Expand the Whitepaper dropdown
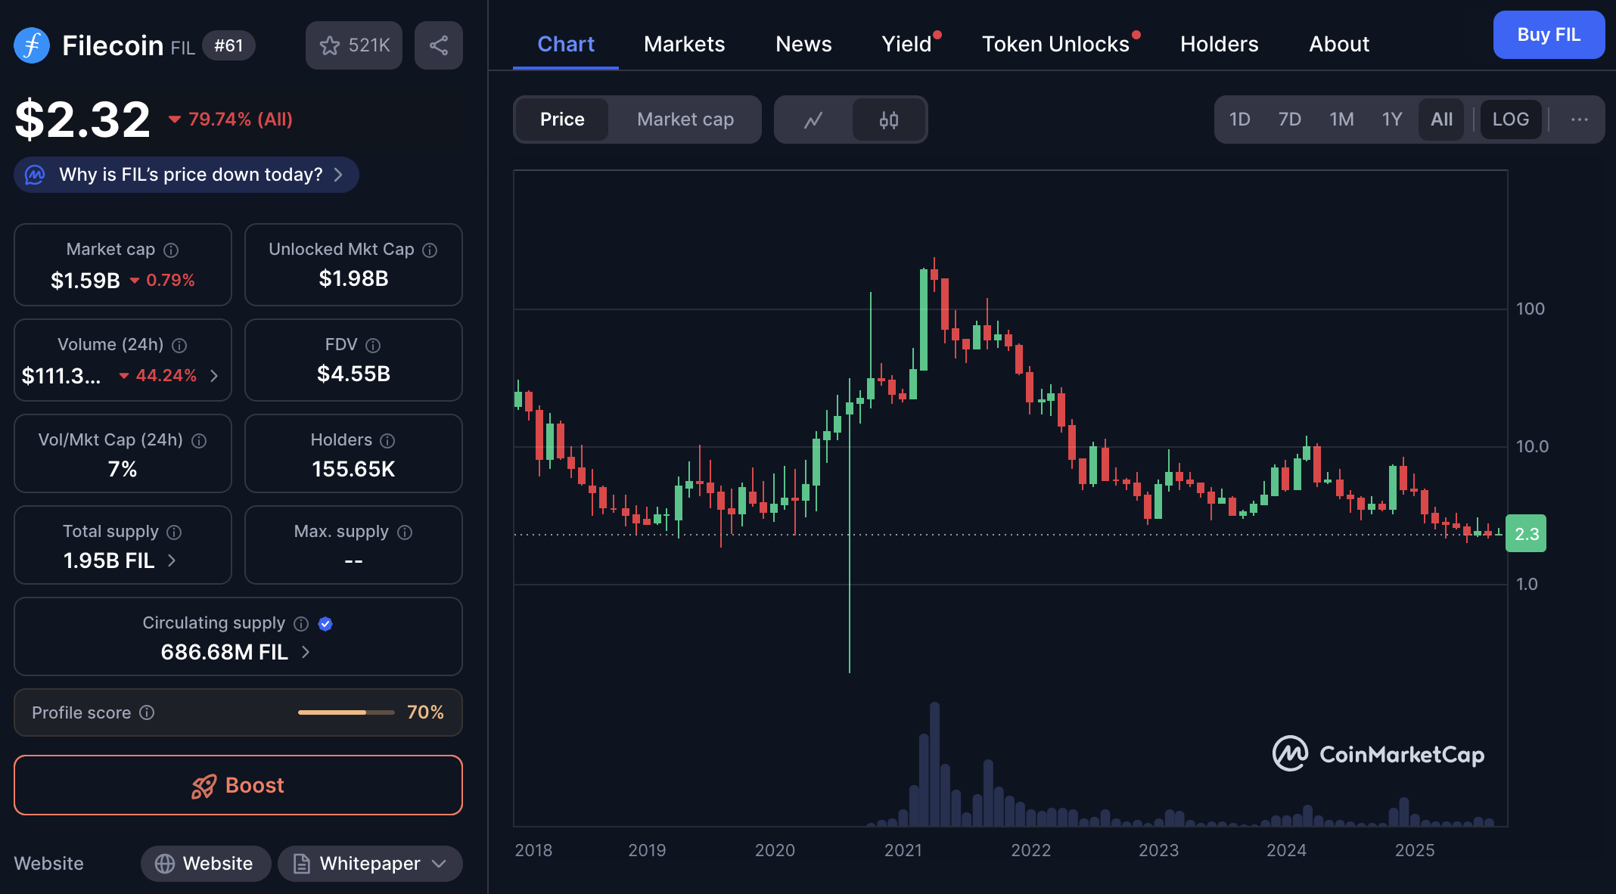This screenshot has height=894, width=1616. coord(439,864)
